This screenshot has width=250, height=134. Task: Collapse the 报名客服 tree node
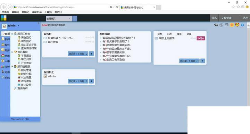[12, 52]
